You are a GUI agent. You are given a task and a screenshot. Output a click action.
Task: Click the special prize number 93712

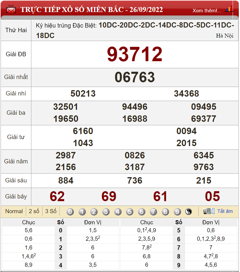click(x=135, y=54)
